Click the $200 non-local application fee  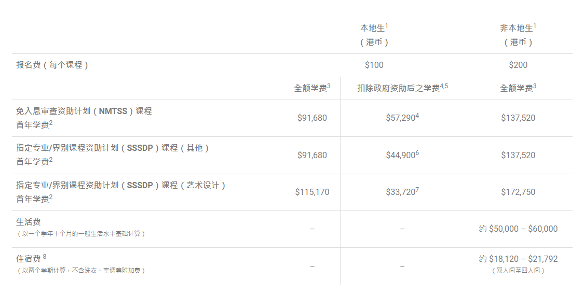click(x=518, y=65)
